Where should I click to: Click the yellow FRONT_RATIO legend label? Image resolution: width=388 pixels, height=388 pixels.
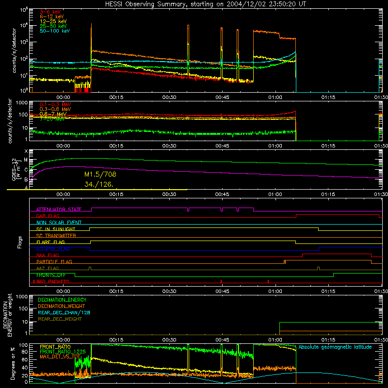click(x=55, y=347)
